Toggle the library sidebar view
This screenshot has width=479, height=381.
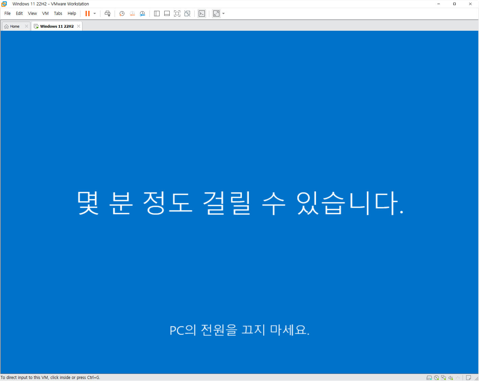click(157, 14)
